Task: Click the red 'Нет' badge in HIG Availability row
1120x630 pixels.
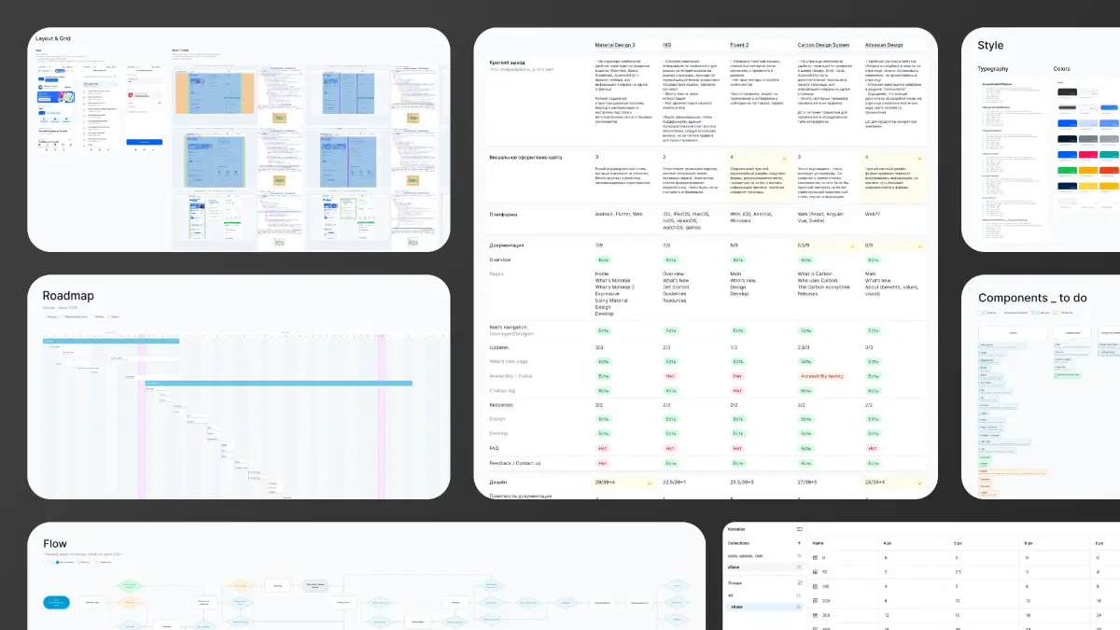Action: click(670, 376)
